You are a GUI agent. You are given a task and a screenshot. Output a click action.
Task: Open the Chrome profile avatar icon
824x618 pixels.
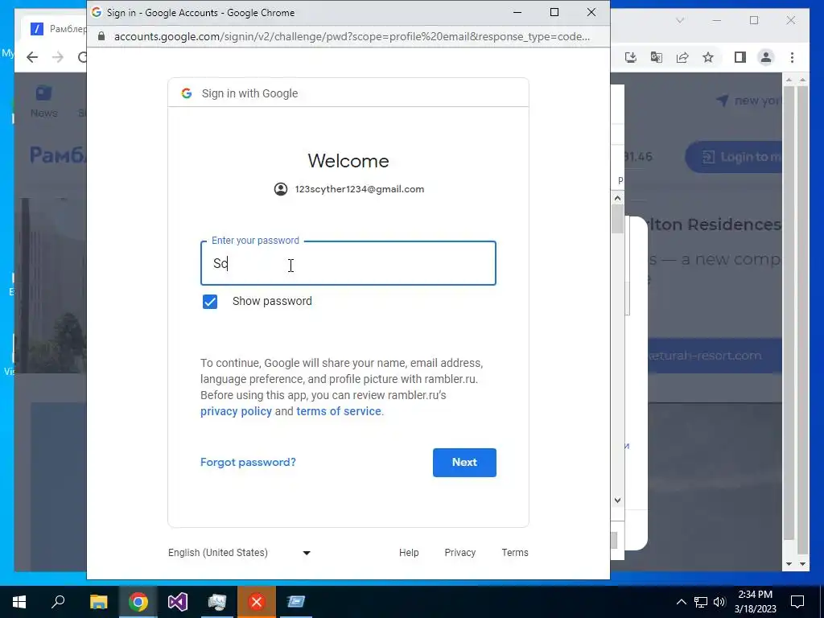click(x=766, y=57)
